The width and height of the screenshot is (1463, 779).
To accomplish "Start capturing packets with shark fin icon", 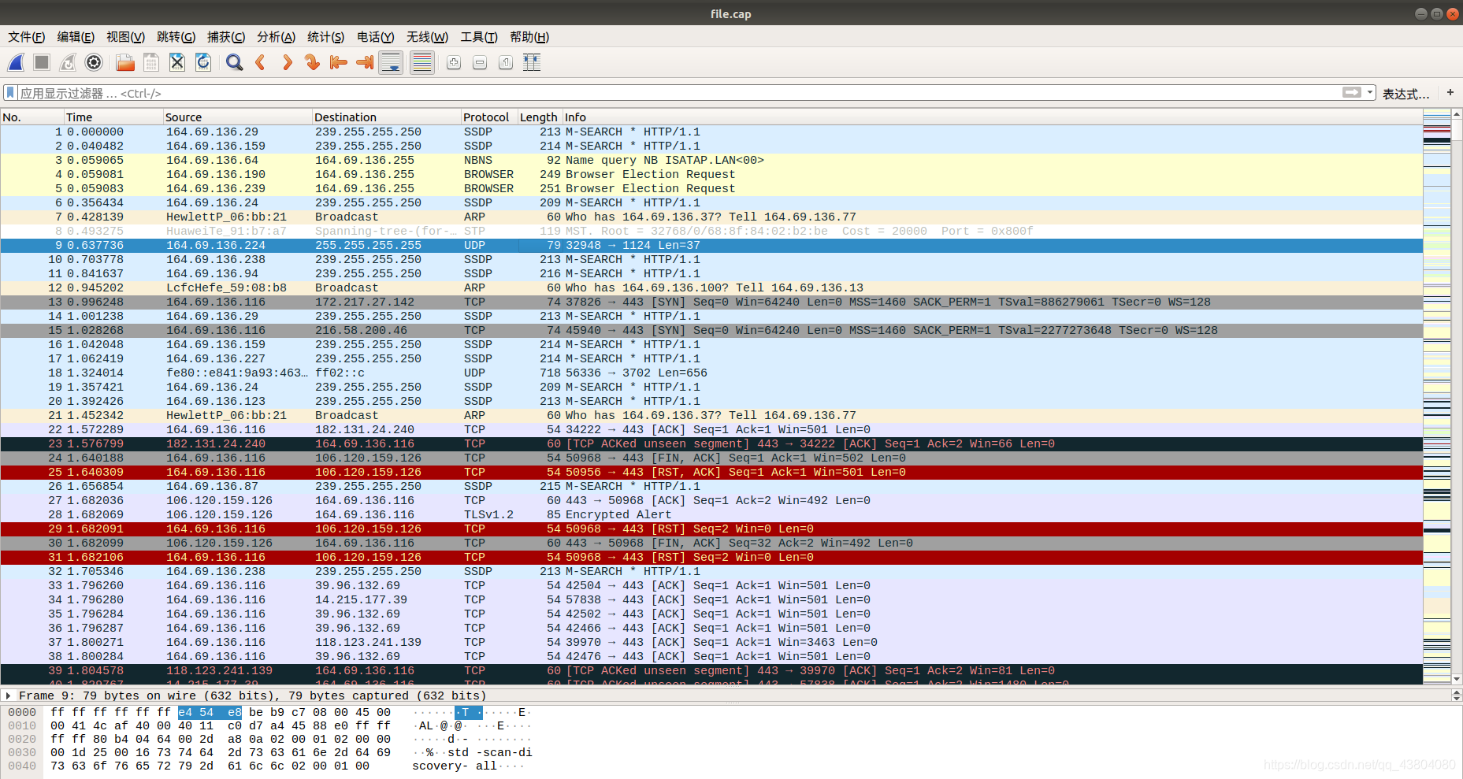I will coord(17,62).
